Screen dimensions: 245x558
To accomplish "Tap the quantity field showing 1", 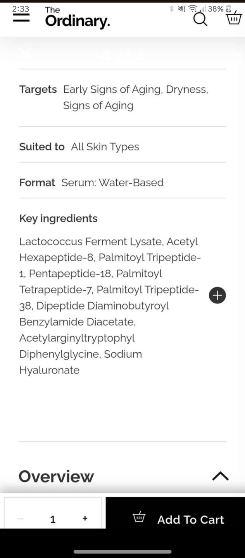I will coord(52,518).
